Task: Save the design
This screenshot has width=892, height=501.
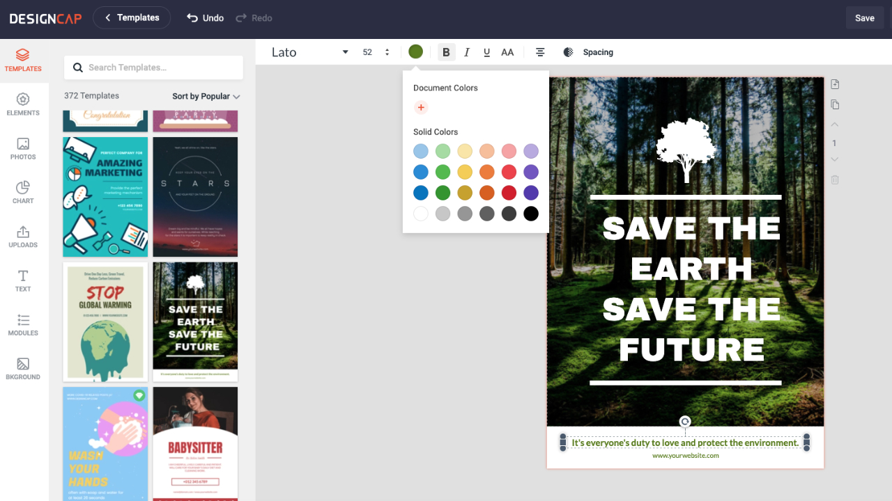Action: (x=865, y=18)
